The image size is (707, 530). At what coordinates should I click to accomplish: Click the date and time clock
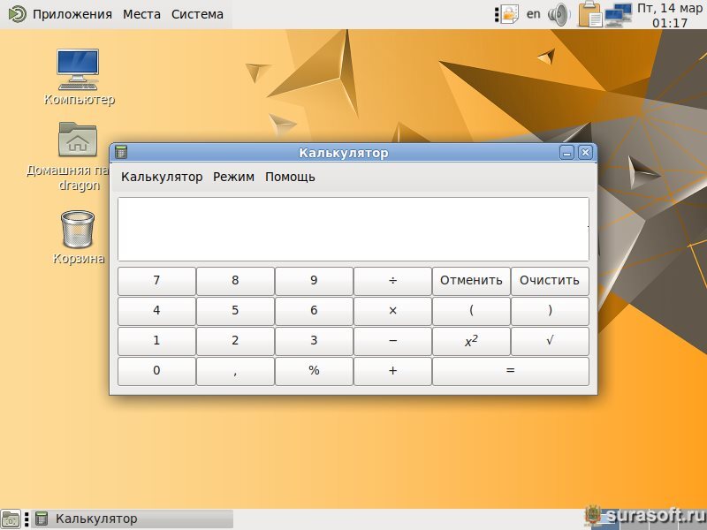click(x=670, y=15)
